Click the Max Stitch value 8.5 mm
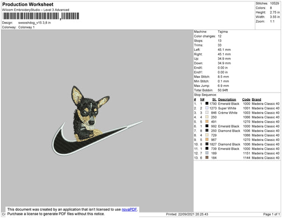Viewport: 282px width, 218px height. coord(223,77)
